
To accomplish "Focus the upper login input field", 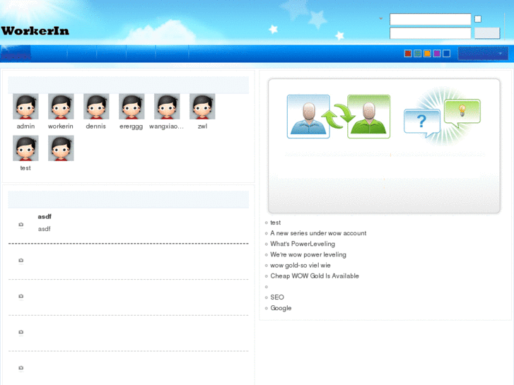I will coord(430,19).
